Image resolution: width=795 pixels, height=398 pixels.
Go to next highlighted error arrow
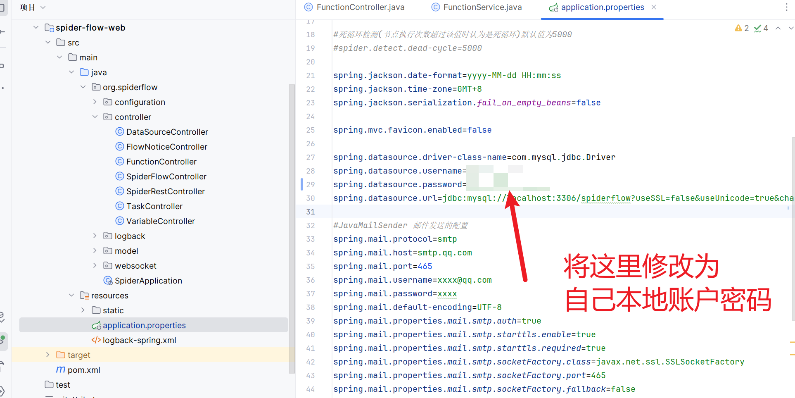791,28
